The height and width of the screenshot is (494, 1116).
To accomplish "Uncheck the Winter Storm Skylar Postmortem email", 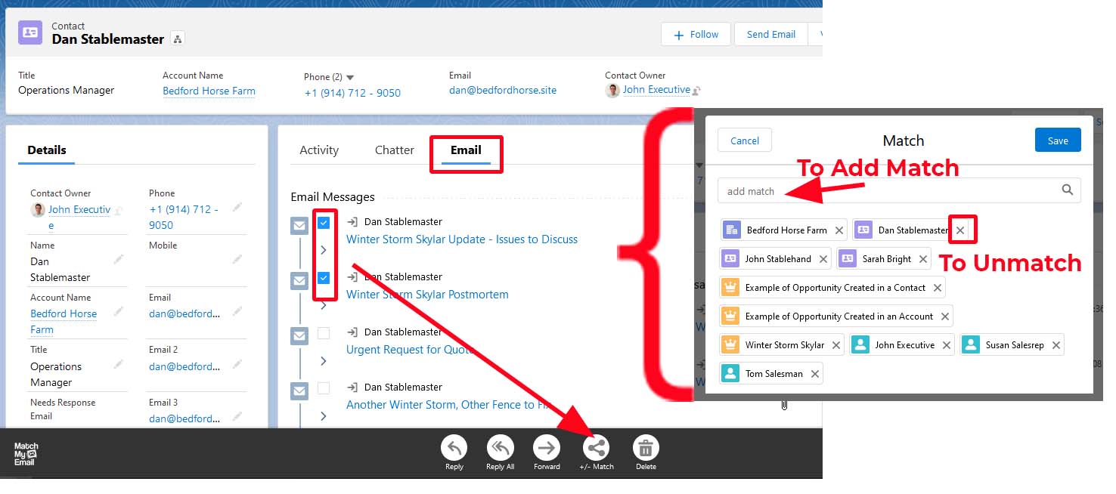I will pos(324,278).
